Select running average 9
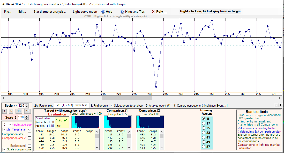Viewport: 284px width, 153px height. point(204,119)
